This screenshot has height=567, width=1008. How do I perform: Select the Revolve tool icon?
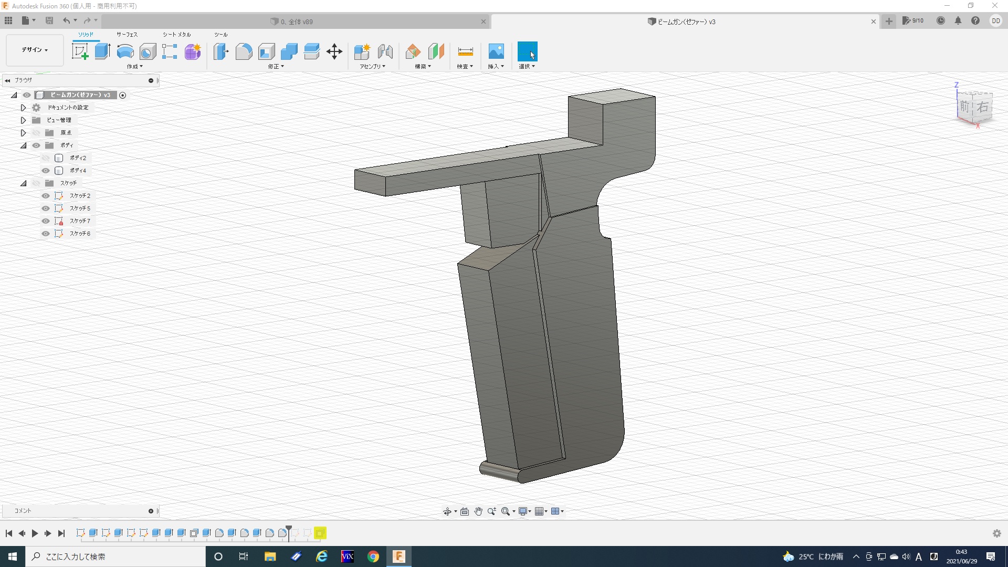tap(125, 51)
